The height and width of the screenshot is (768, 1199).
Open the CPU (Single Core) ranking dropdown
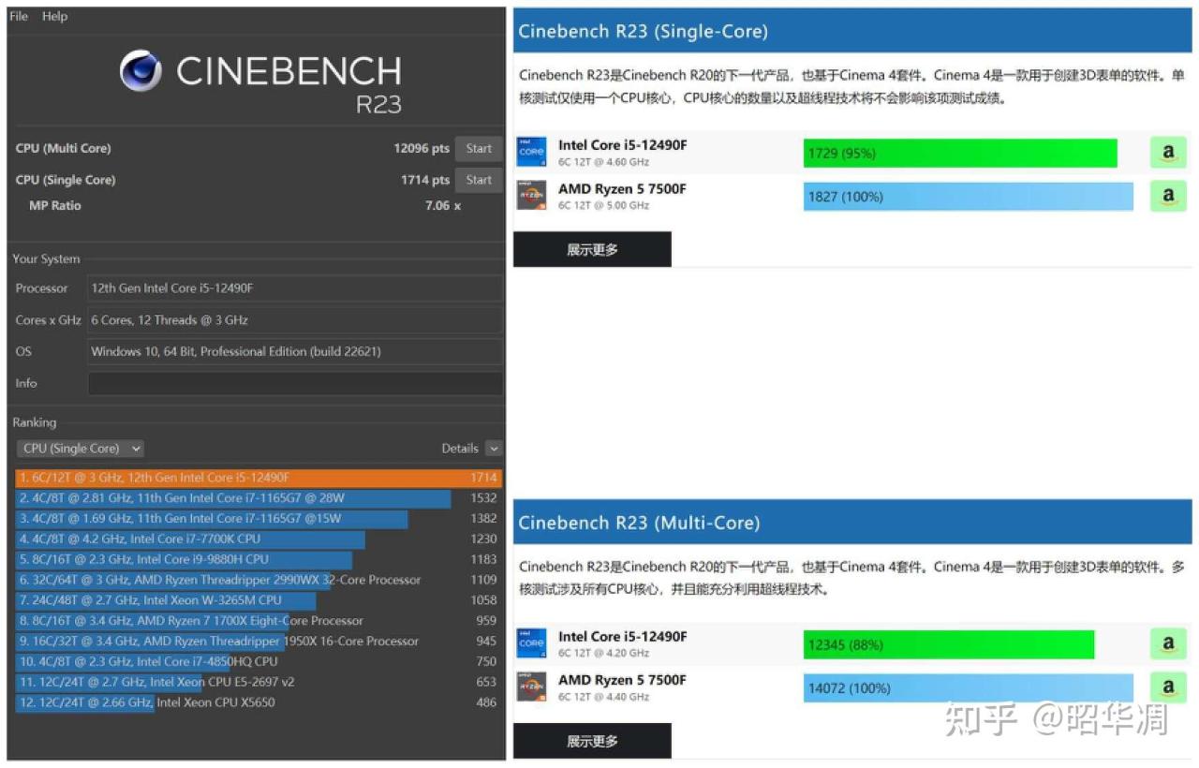81,449
